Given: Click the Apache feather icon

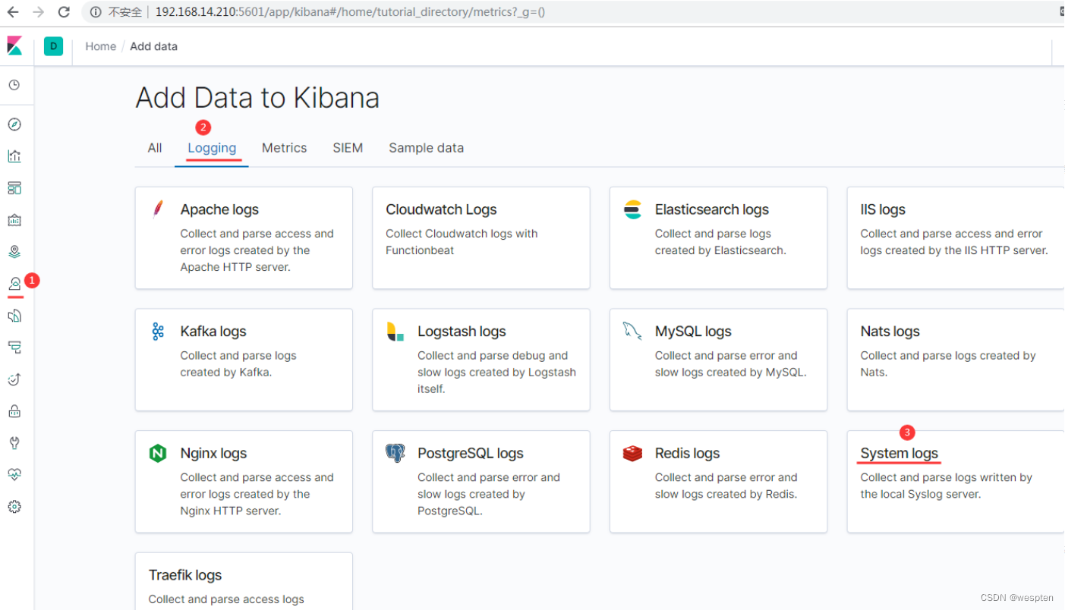Looking at the screenshot, I should [157, 209].
